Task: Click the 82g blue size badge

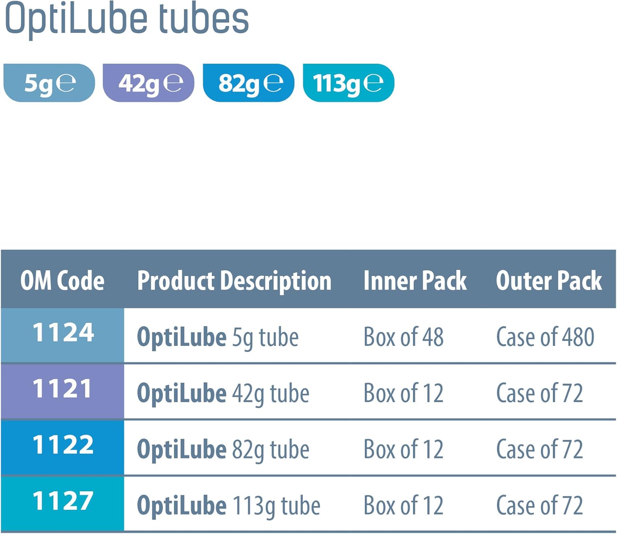Action: 248,83
